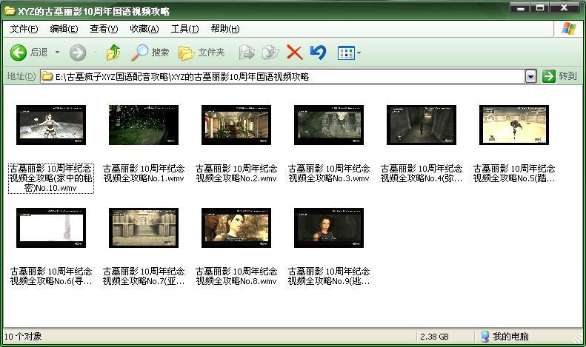Click the Windows flag logo
The width and height of the screenshot is (586, 347).
[569, 29]
